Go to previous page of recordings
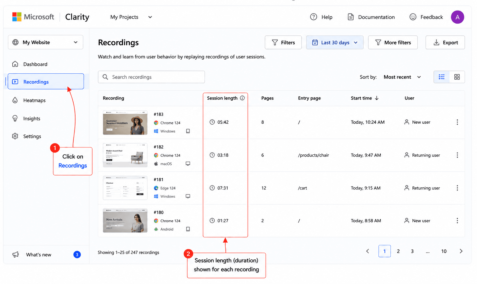This screenshot has width=477, height=284. (368, 251)
